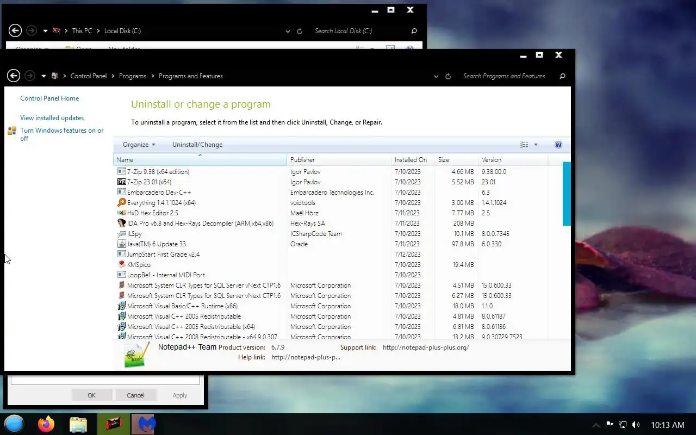Click the Hex-Rays SA publisher cell
Image resolution: width=696 pixels, height=435 pixels.
click(308, 223)
